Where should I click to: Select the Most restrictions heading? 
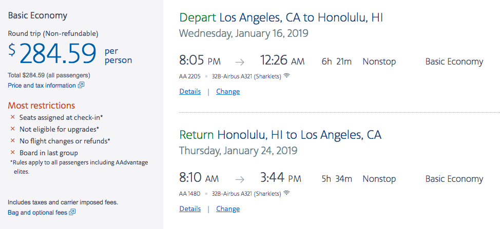[41, 106]
